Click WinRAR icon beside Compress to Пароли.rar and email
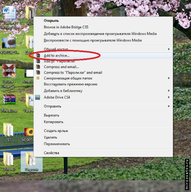Viewport: 191px width, 192px height. point(38,72)
